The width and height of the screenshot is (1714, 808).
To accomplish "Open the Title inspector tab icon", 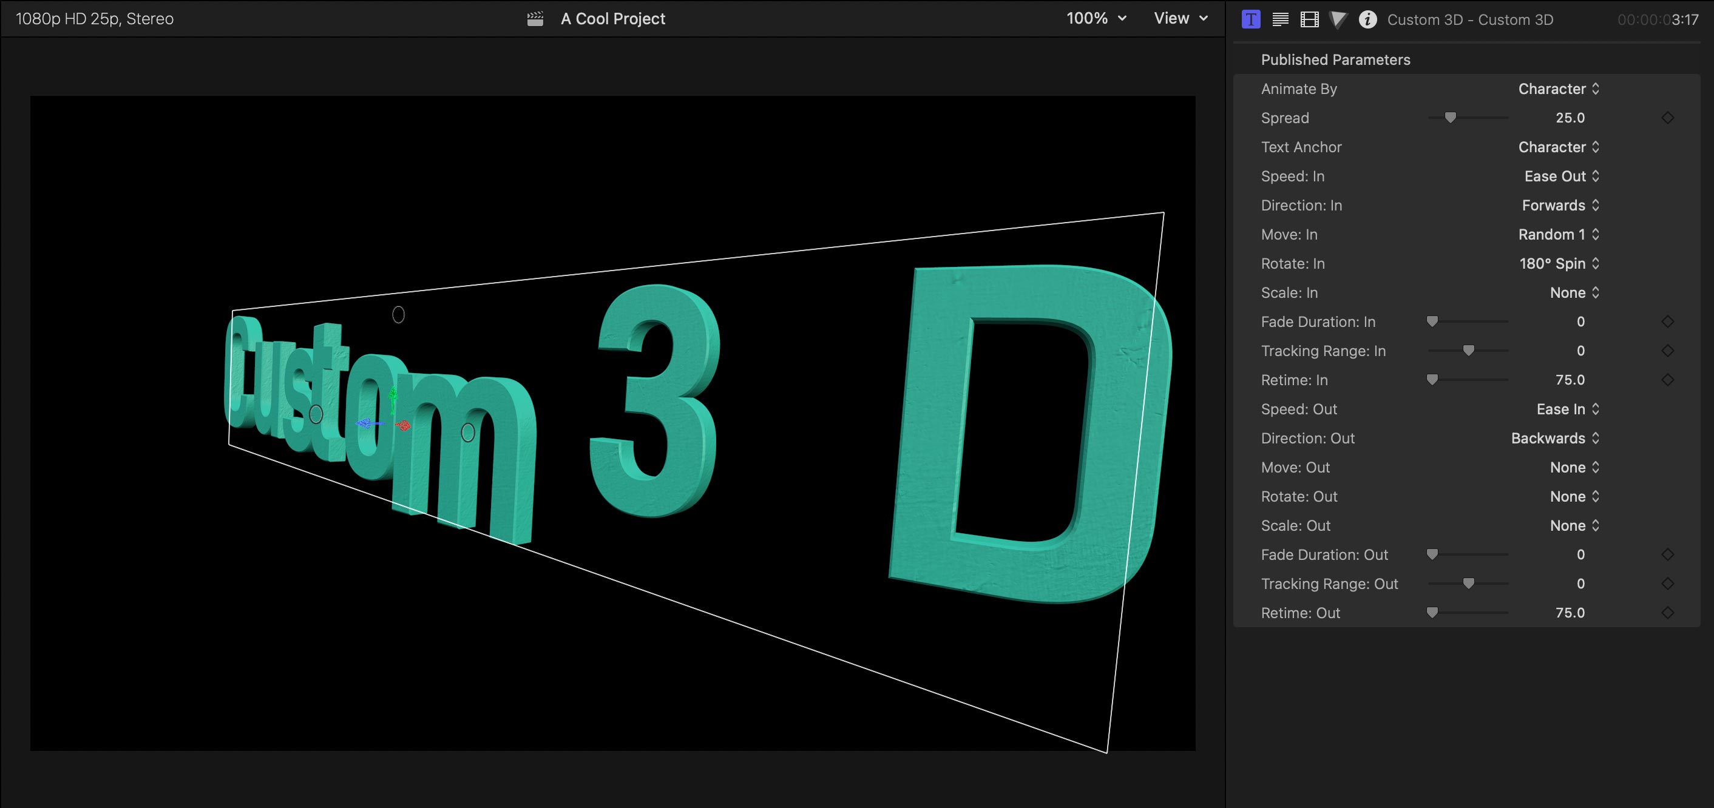I will (x=1251, y=19).
